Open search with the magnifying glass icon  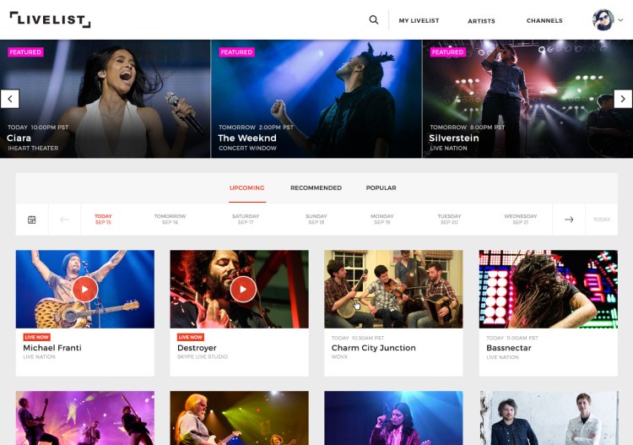[x=373, y=19]
